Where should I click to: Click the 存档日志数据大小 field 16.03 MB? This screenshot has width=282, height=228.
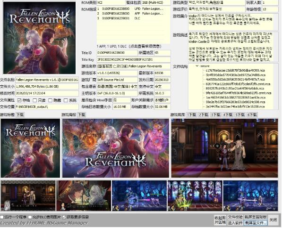tap(121, 107)
